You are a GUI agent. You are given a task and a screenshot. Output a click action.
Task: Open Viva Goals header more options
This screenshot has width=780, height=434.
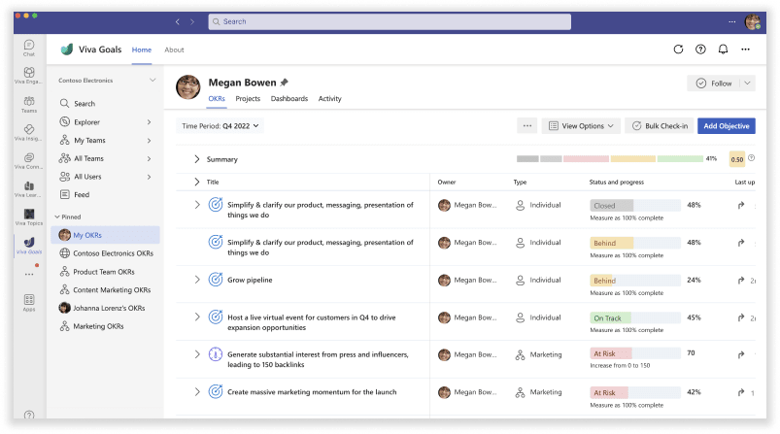pos(745,50)
